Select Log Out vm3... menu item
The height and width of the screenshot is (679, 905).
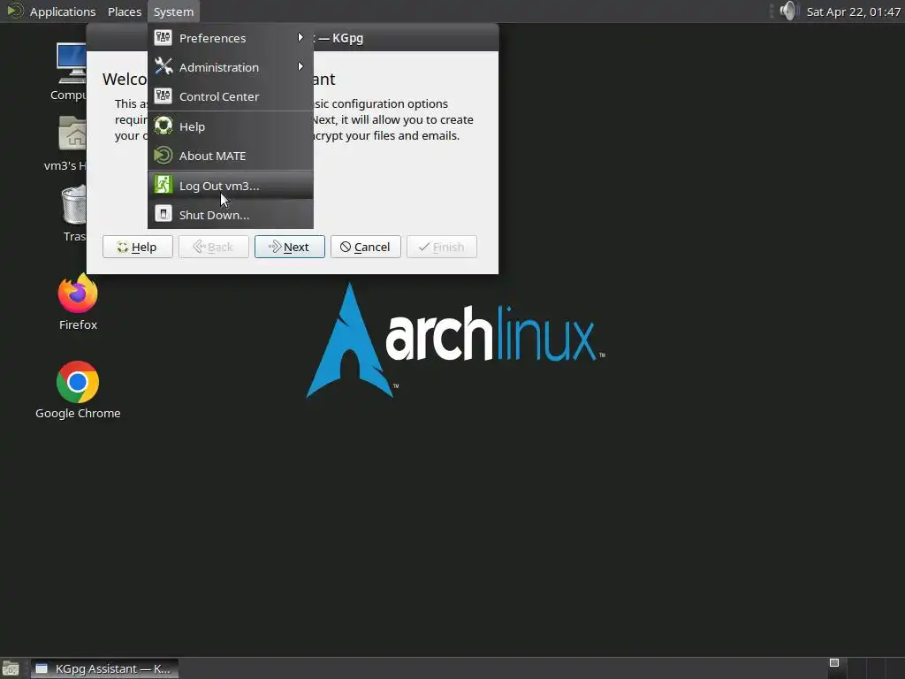[x=231, y=186]
